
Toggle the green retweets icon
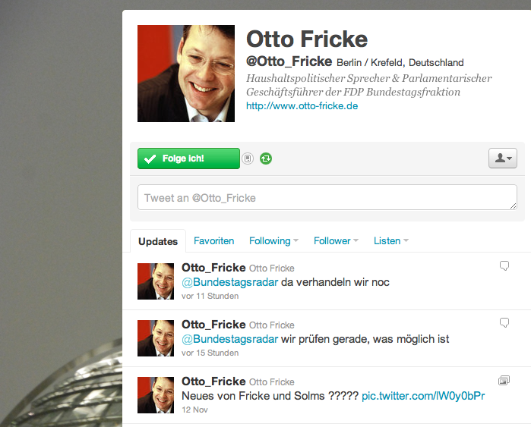[x=266, y=159]
